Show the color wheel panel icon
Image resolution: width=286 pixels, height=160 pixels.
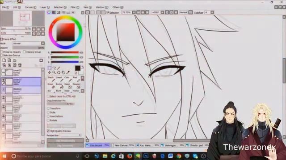pos(49,12)
